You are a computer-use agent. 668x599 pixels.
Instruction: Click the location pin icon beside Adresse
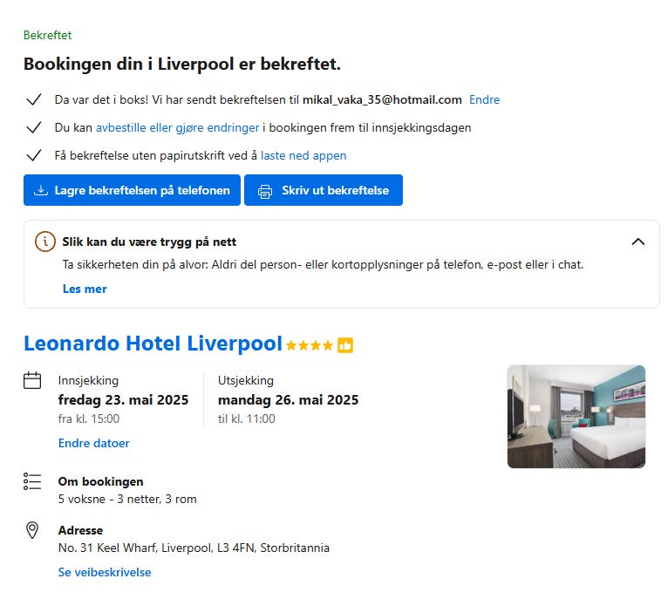tap(32, 530)
